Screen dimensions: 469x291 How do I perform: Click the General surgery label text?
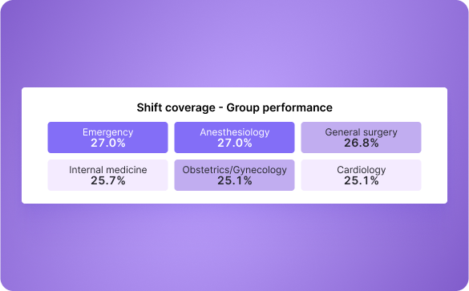(362, 132)
